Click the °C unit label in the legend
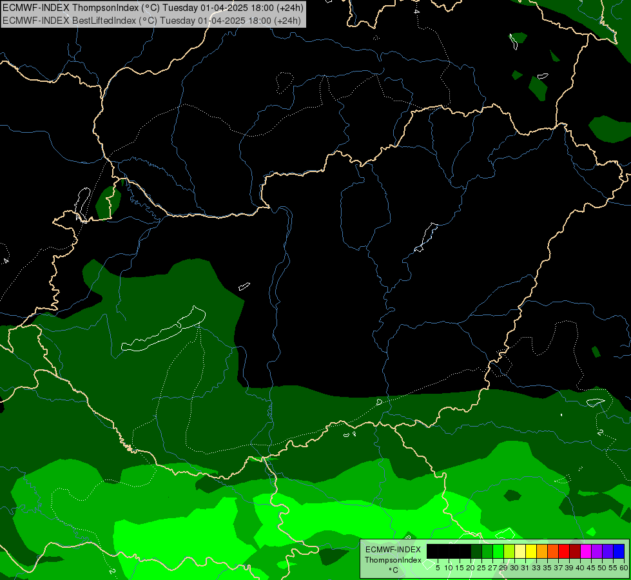631x580 pixels. 393,570
